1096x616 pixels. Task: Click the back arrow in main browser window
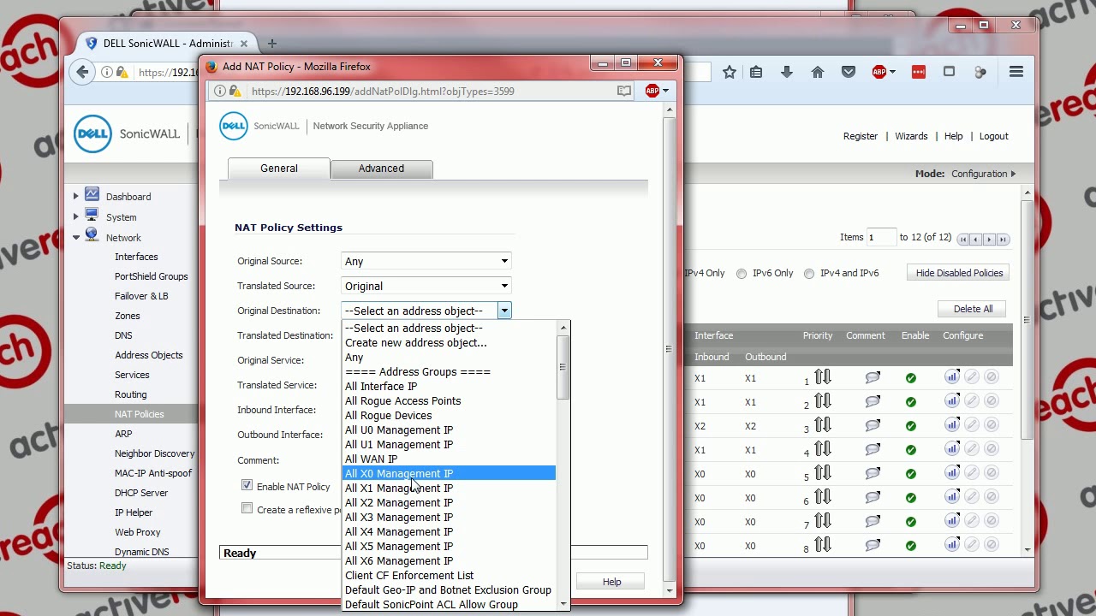coord(82,72)
